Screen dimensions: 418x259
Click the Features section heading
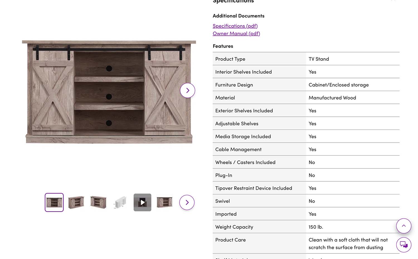click(223, 46)
